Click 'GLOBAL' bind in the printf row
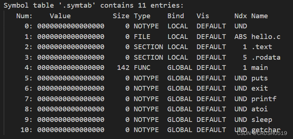293x139 pixels. click(180, 99)
